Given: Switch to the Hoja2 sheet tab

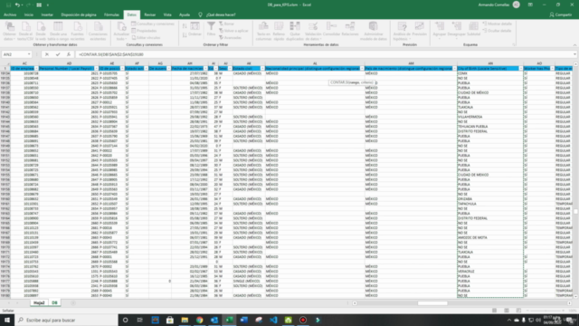Looking at the screenshot, I should (39, 302).
